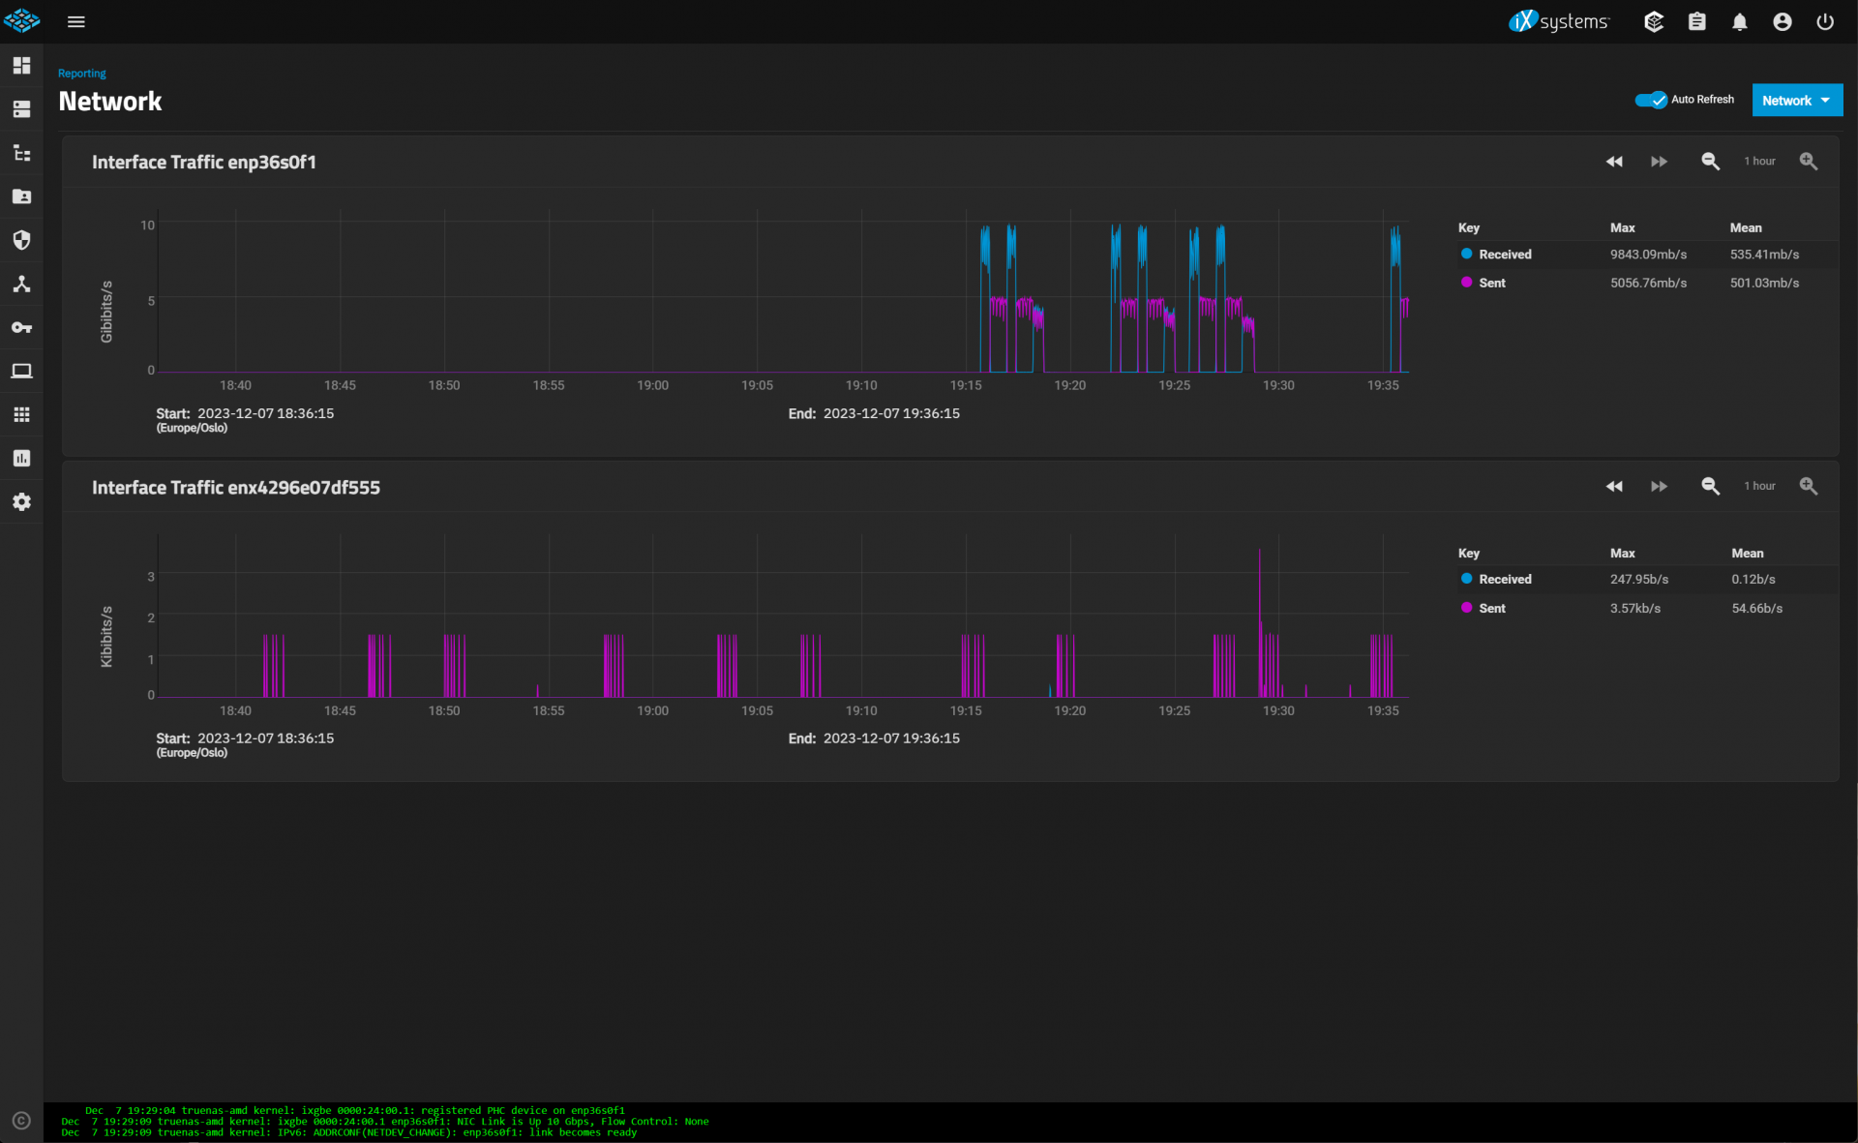Image resolution: width=1858 pixels, height=1143 pixels.
Task: Click Received max value 247.95b/s
Action: point(1639,580)
